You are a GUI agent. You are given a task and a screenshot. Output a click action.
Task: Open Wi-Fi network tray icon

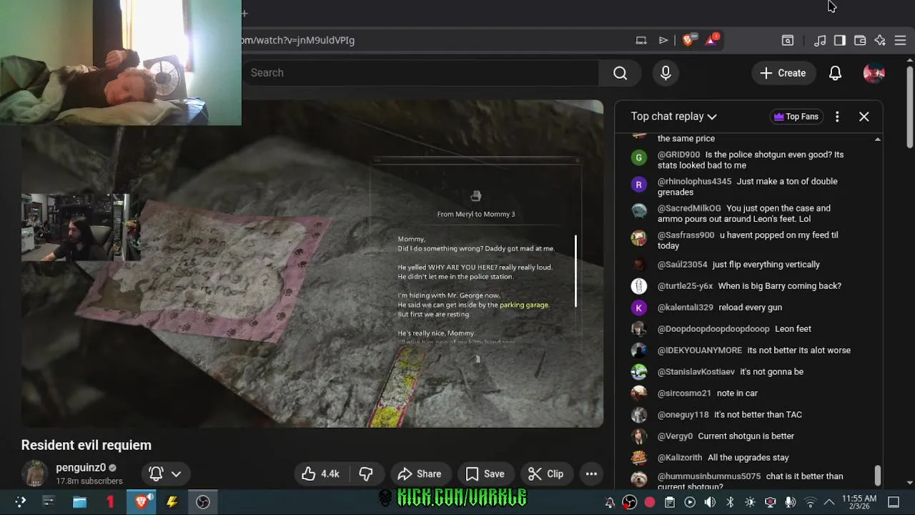810,502
